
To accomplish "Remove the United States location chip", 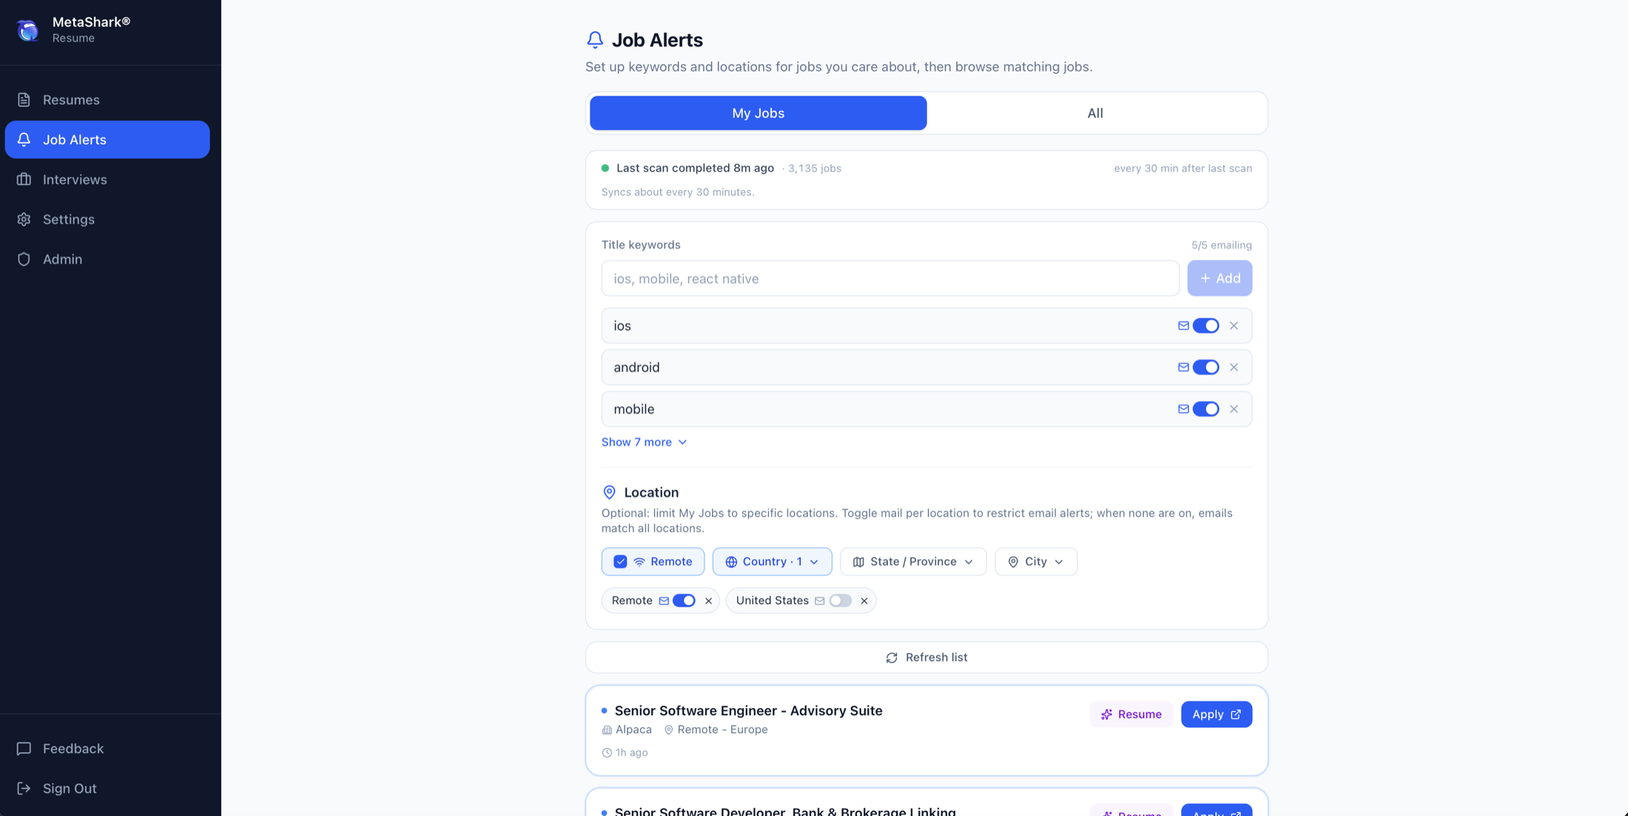I will [x=864, y=601].
